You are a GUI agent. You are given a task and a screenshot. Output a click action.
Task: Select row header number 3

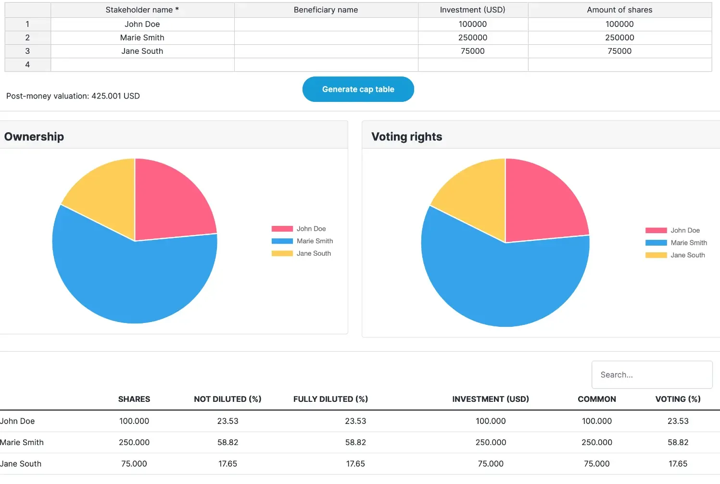tap(27, 51)
